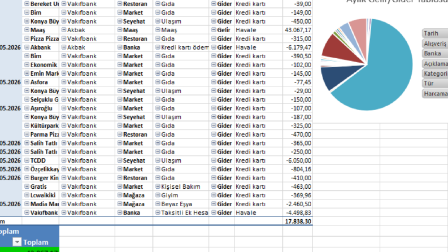Select Havale cell in the Gelir row
The image size is (448, 252).
tap(259, 30)
